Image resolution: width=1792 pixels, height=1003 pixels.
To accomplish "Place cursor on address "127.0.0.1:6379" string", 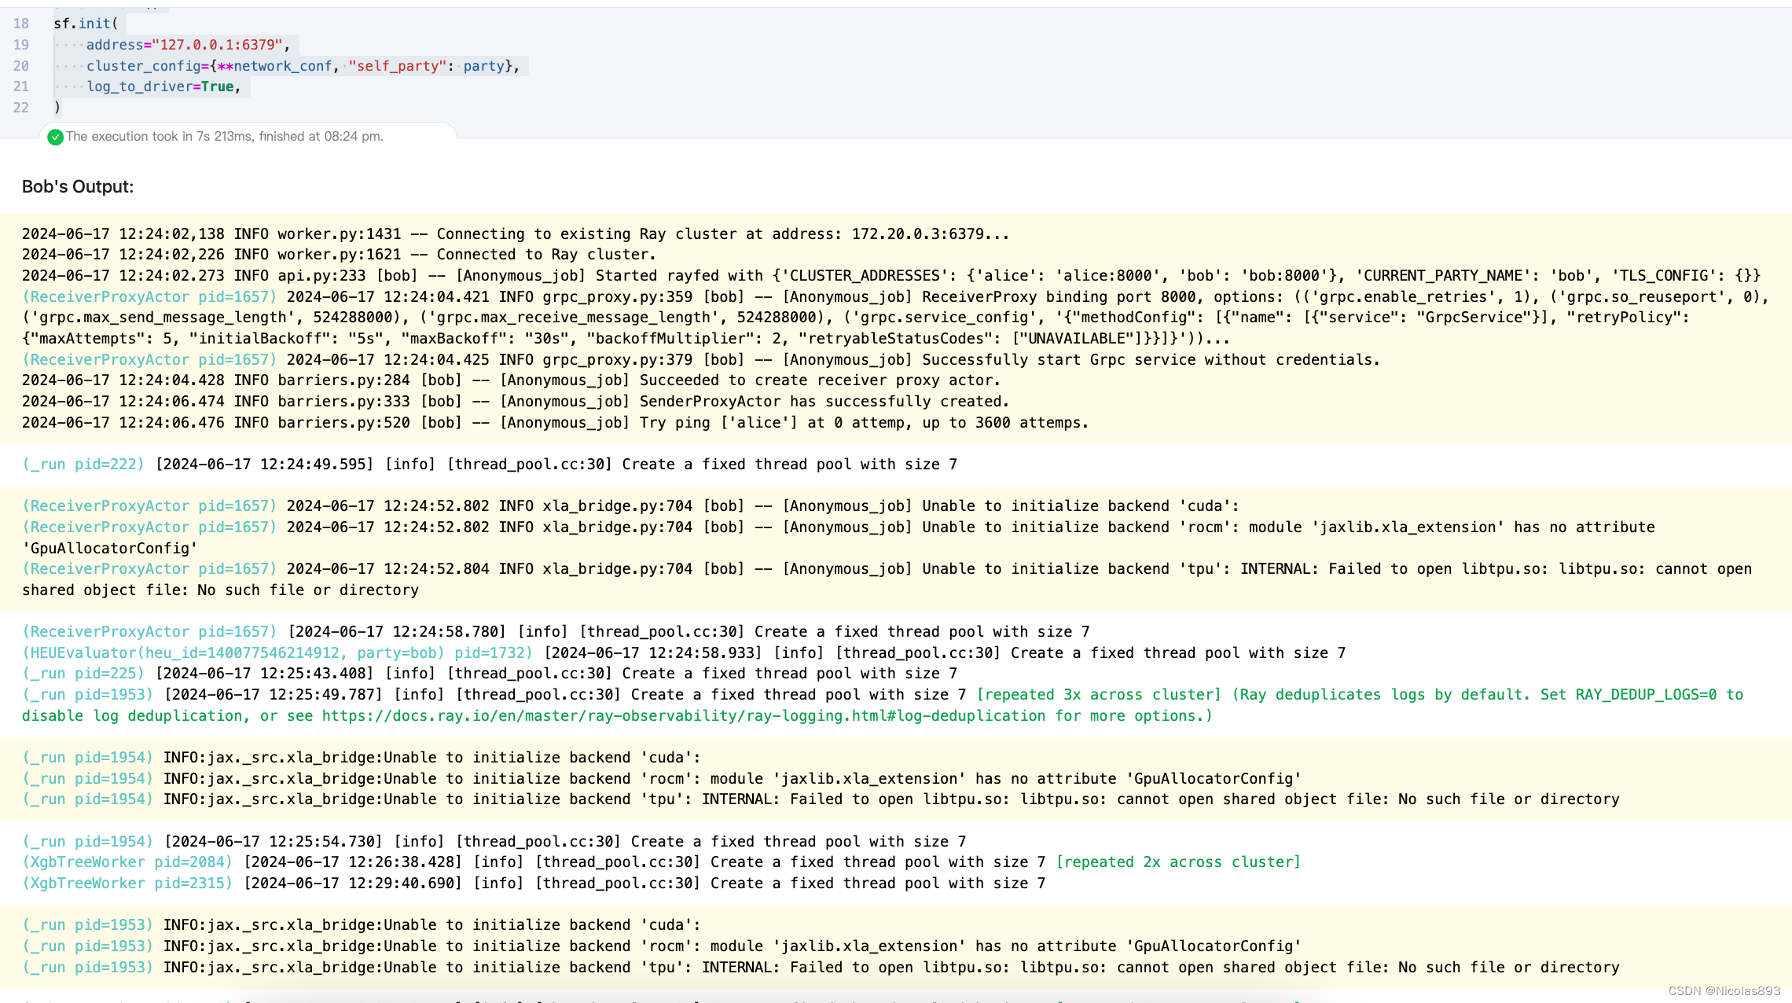I will click(217, 45).
